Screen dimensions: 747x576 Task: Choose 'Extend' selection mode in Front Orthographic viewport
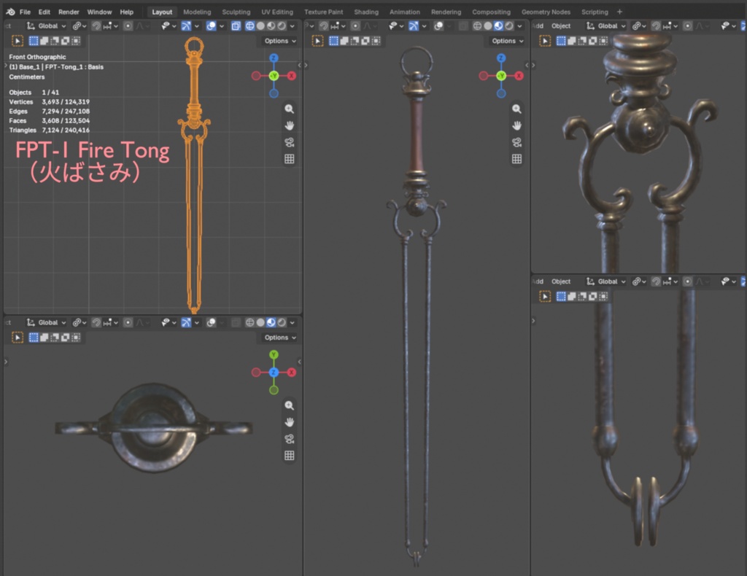44,41
